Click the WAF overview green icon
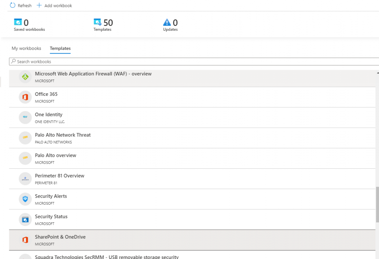Screen dimensions: 379x259 tap(25, 77)
